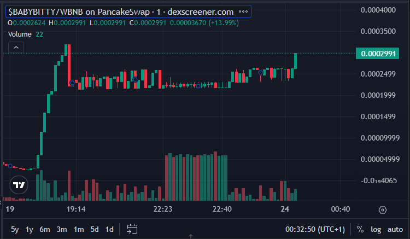This screenshot has width=410, height=239.
Task: Click the TradingView logo badge
Action: pyautogui.click(x=19, y=185)
